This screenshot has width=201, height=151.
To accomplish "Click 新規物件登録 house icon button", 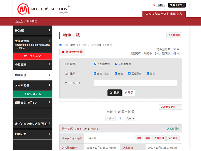I will 72,52.
